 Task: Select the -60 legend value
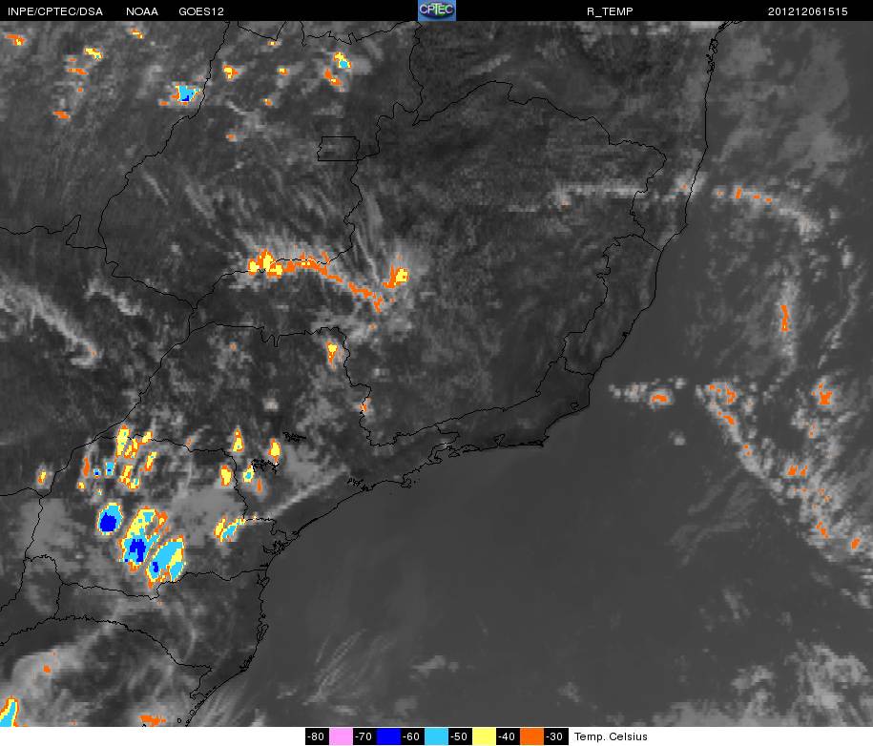point(412,736)
